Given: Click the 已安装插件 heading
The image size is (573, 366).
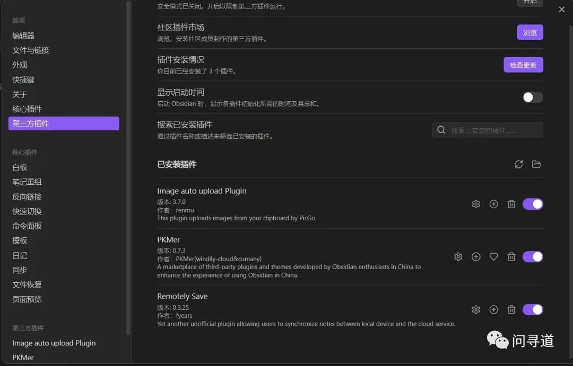Looking at the screenshot, I should (177, 165).
